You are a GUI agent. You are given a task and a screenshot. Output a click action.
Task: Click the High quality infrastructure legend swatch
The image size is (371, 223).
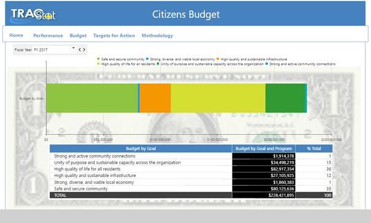218,59
